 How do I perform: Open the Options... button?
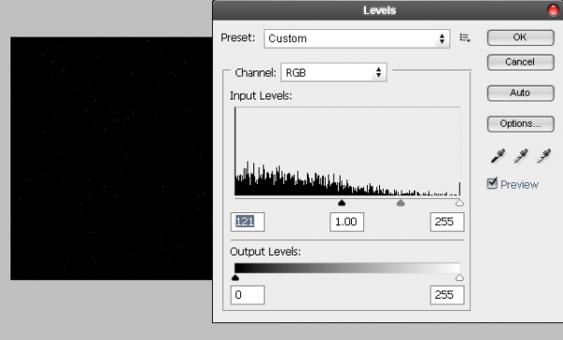point(520,124)
